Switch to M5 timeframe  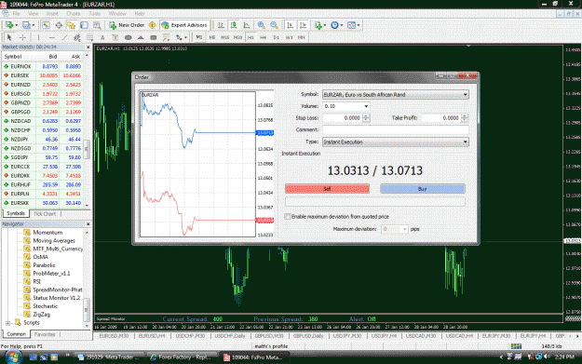coord(212,37)
